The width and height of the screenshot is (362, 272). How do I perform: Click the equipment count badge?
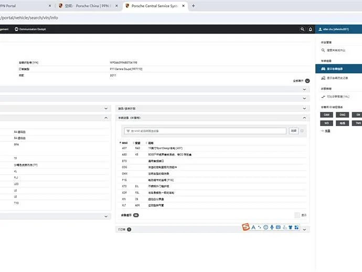pyautogui.click(x=136, y=215)
